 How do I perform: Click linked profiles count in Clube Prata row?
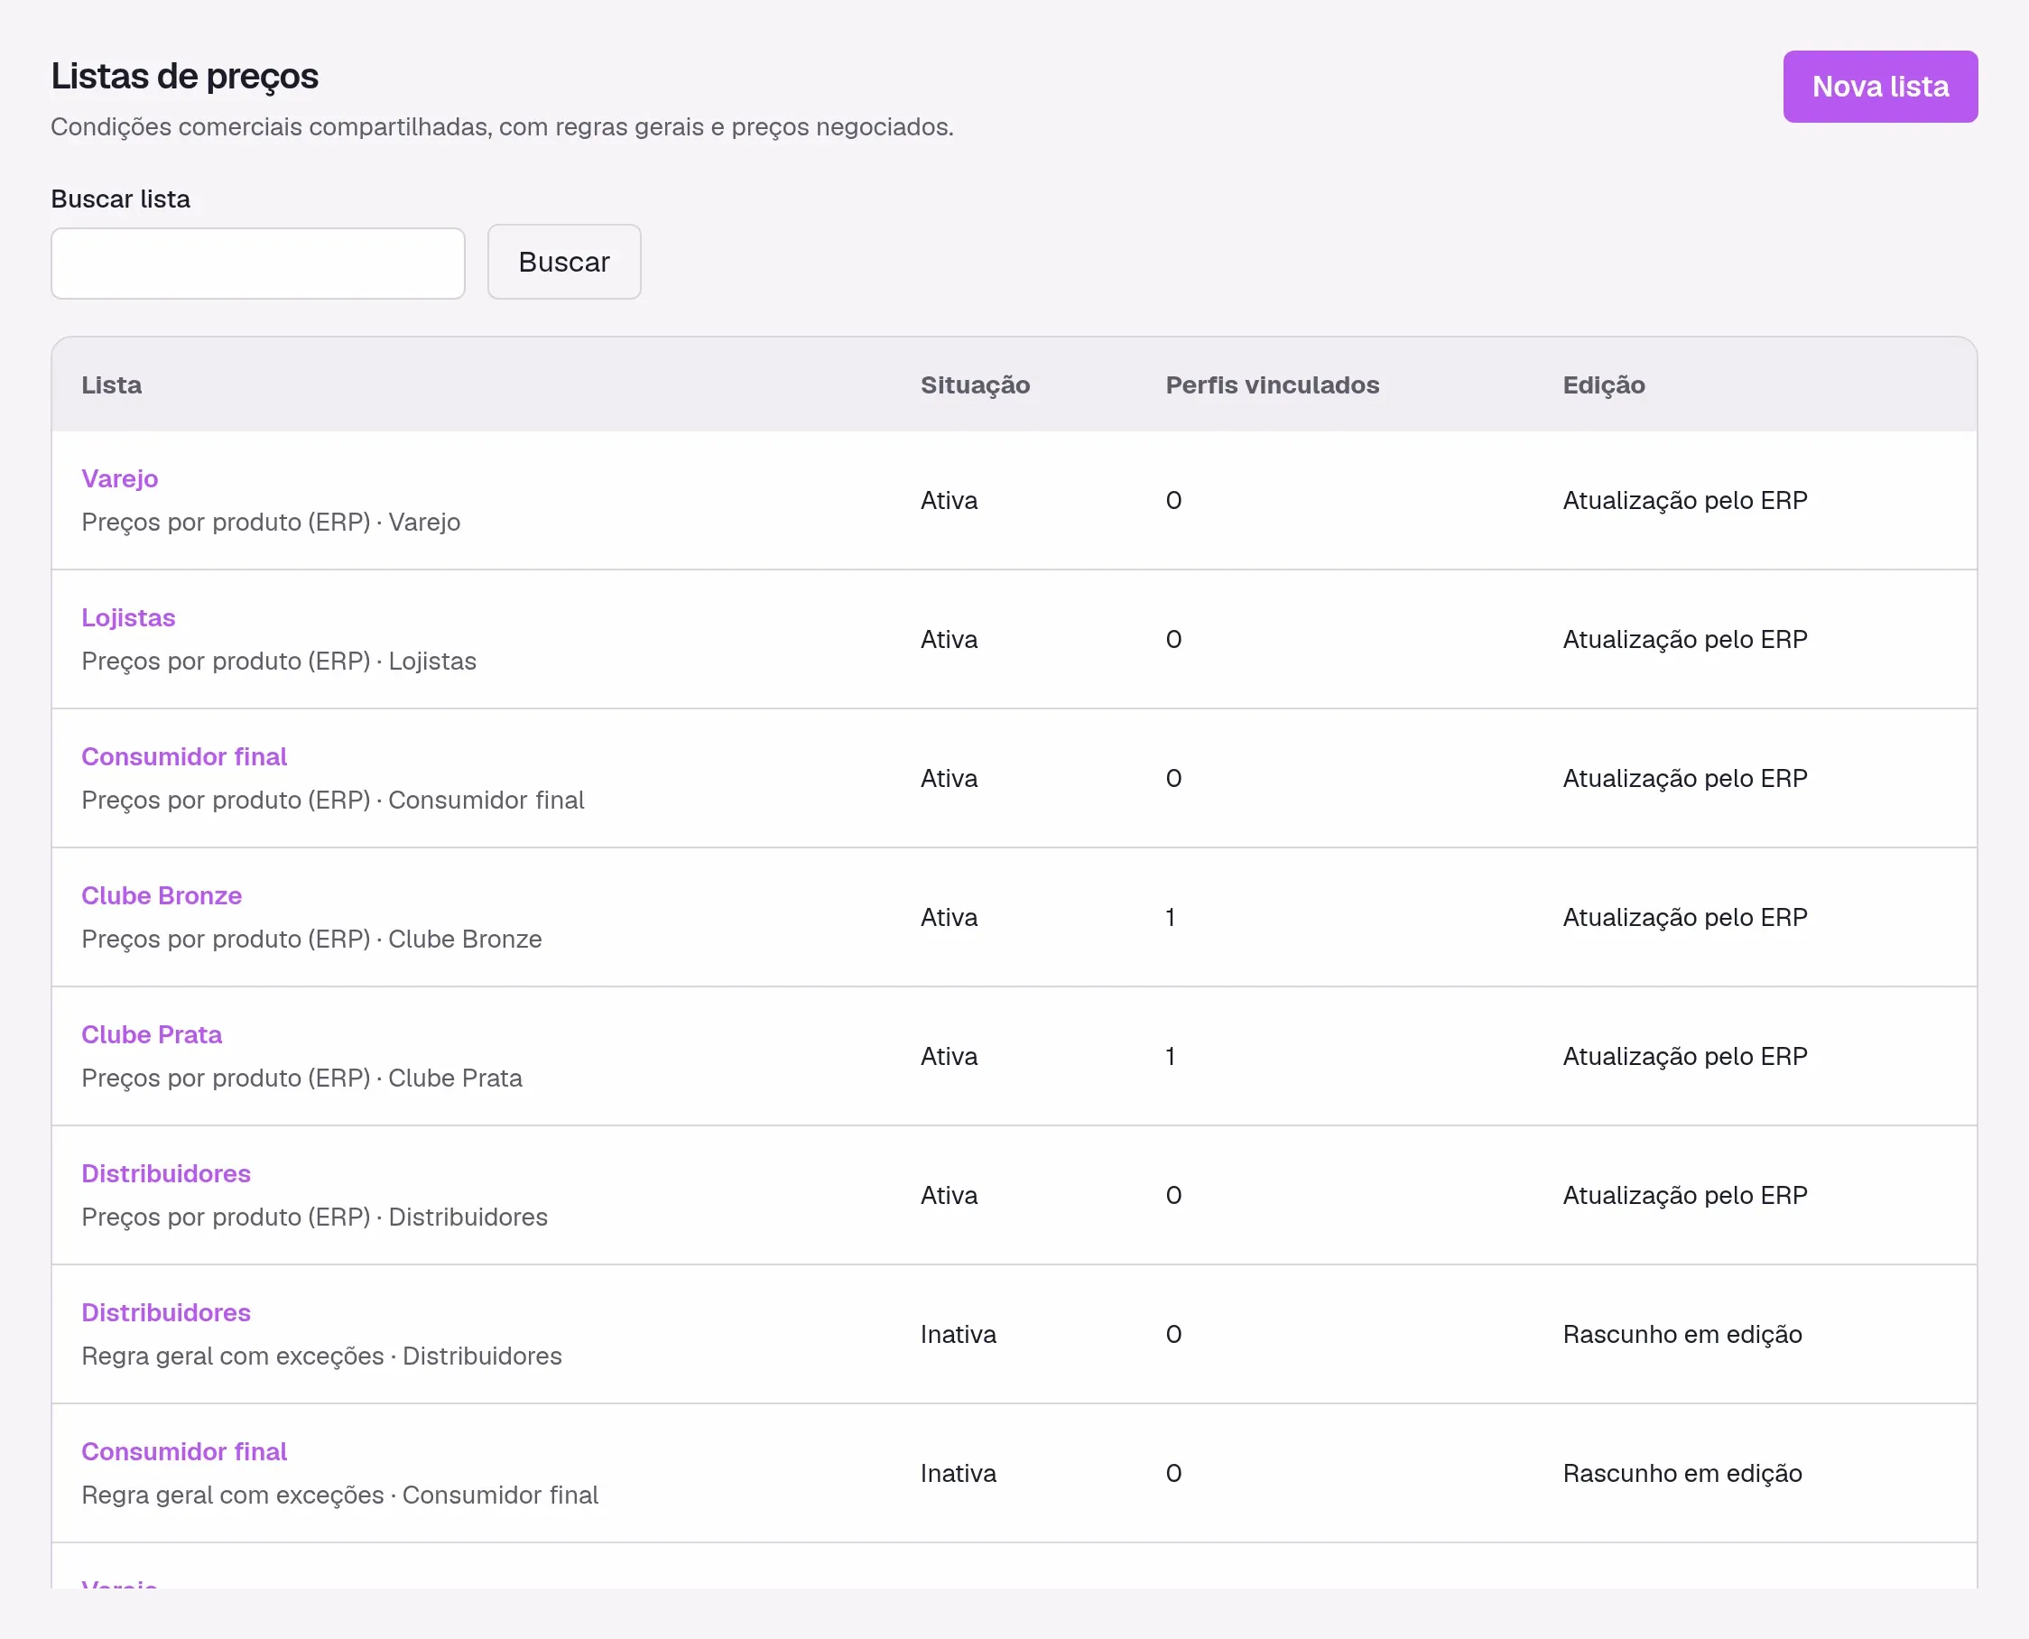tap(1171, 1056)
